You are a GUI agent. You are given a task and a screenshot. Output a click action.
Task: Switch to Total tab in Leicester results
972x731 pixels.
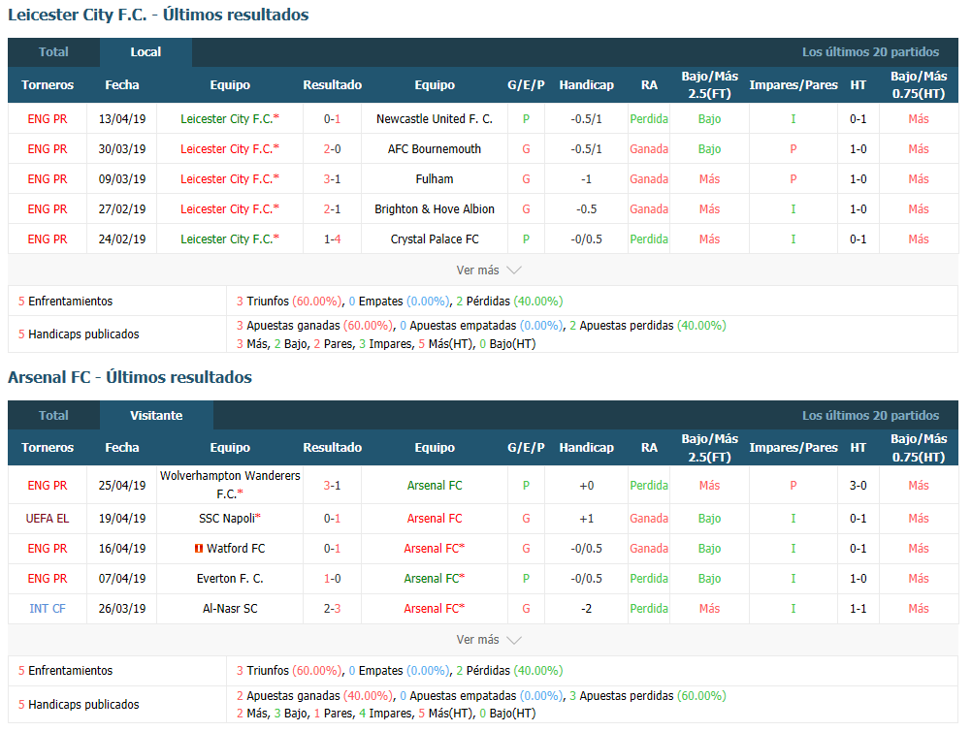(53, 52)
